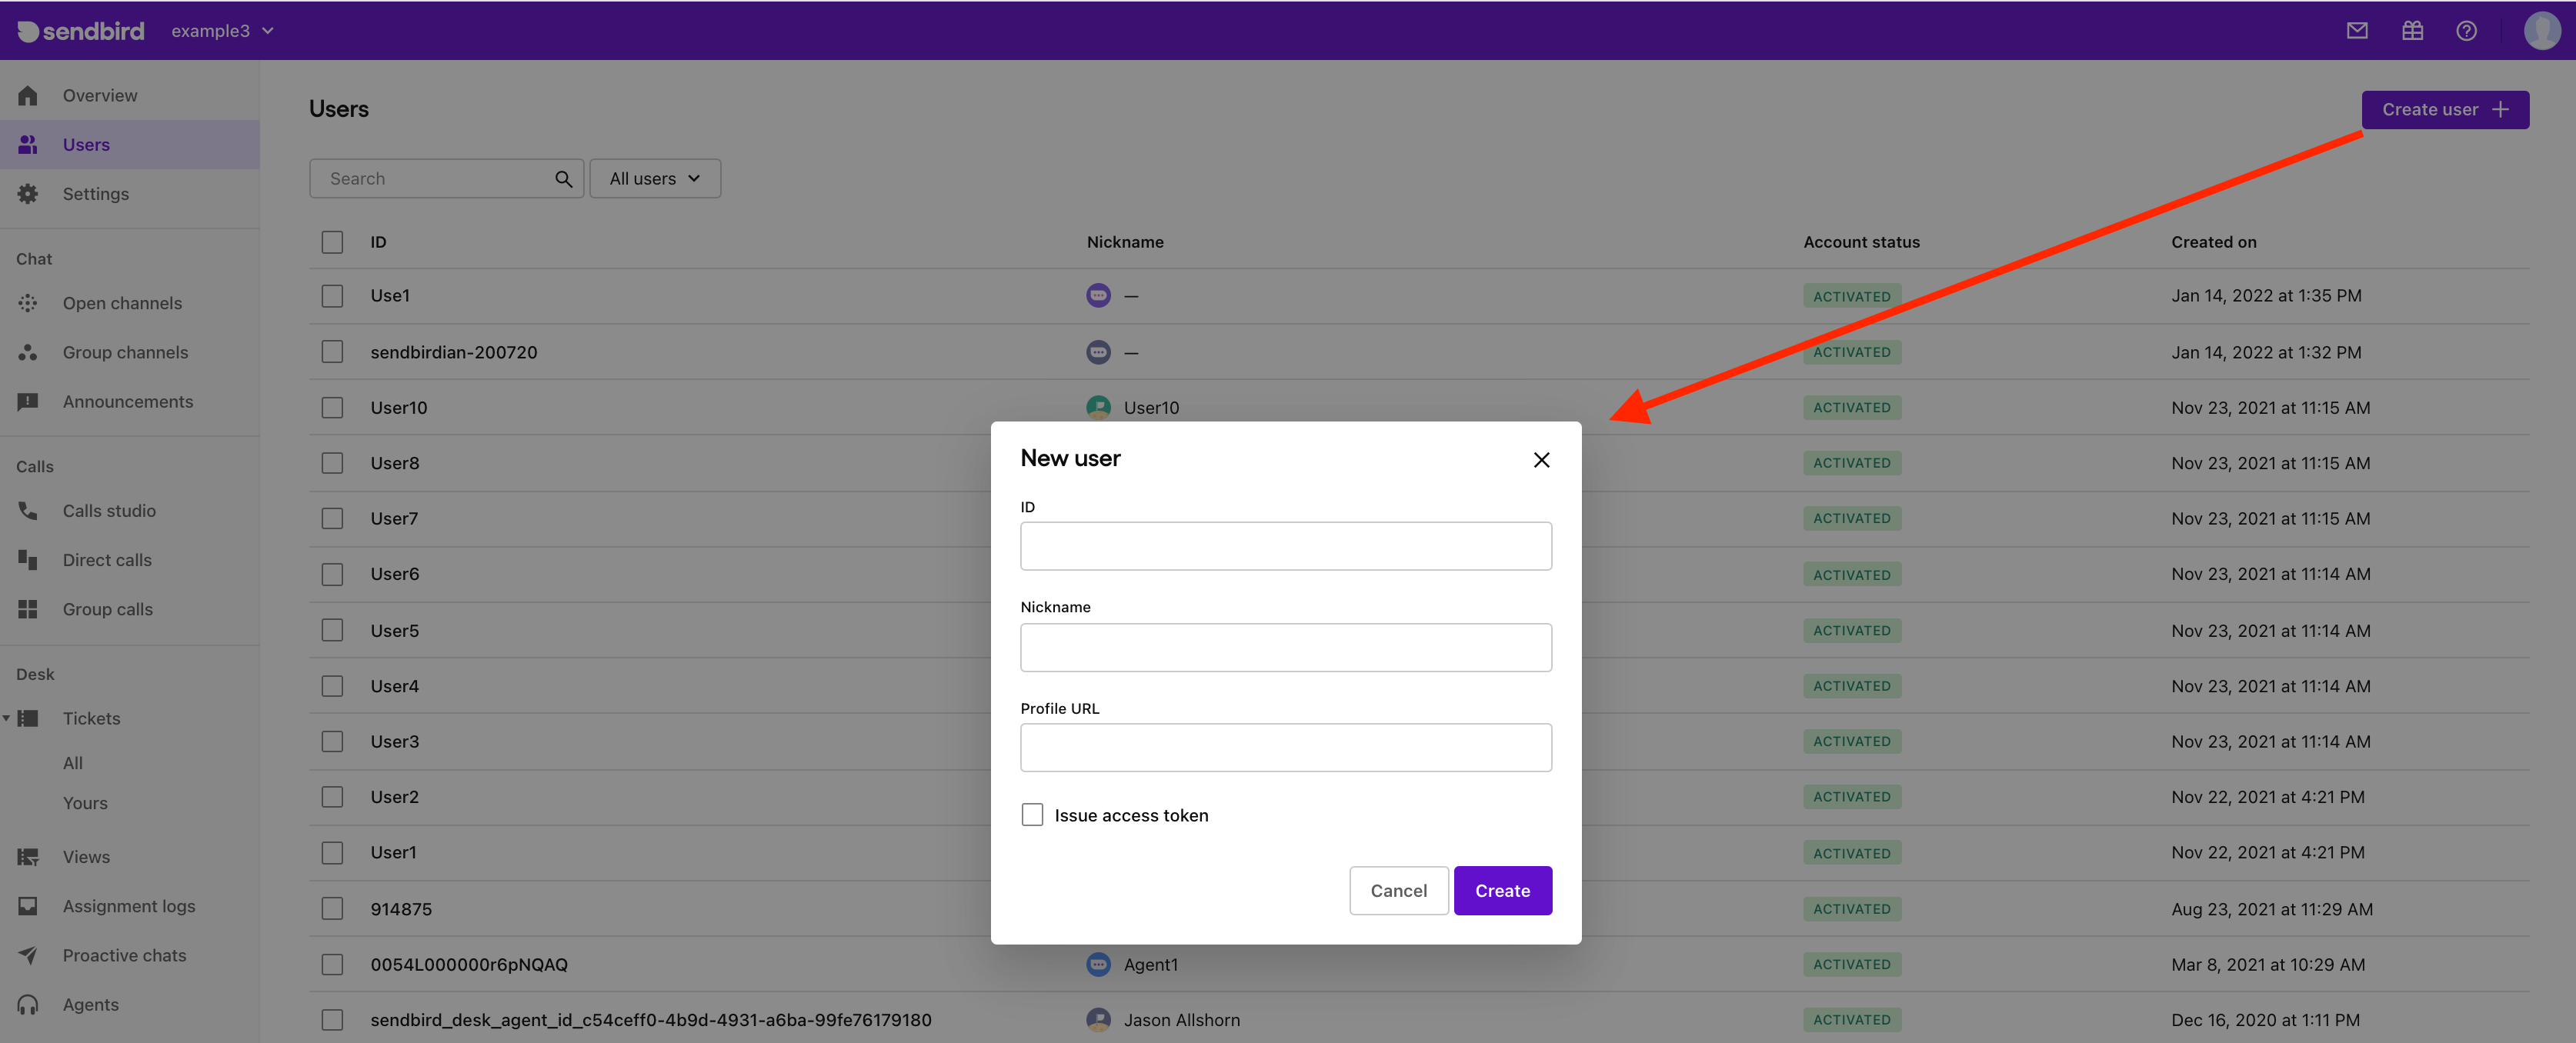The width and height of the screenshot is (2576, 1043).
Task: Expand the All users filter dropdown
Action: (x=654, y=178)
